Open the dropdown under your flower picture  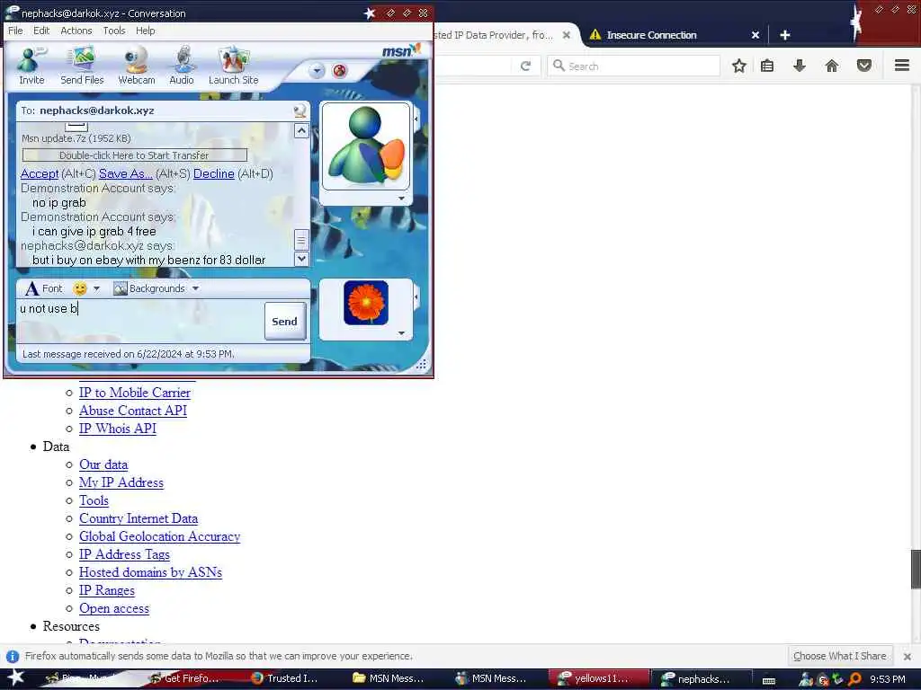pos(401,332)
